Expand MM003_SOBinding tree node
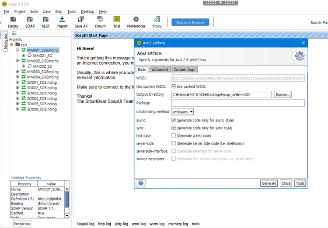The height and width of the screenshot is (228, 328). click(17, 72)
